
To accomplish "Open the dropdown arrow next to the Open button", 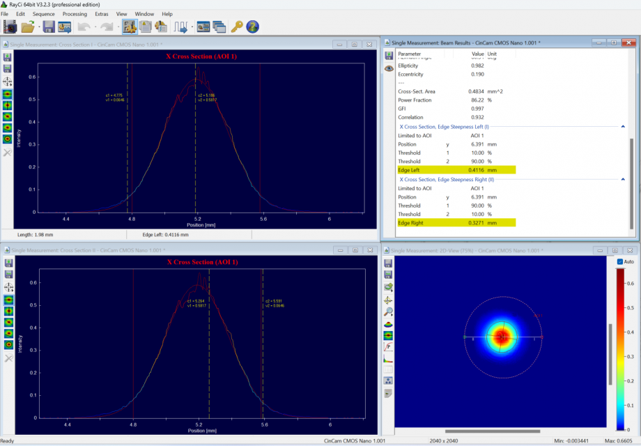I will coord(38,26).
